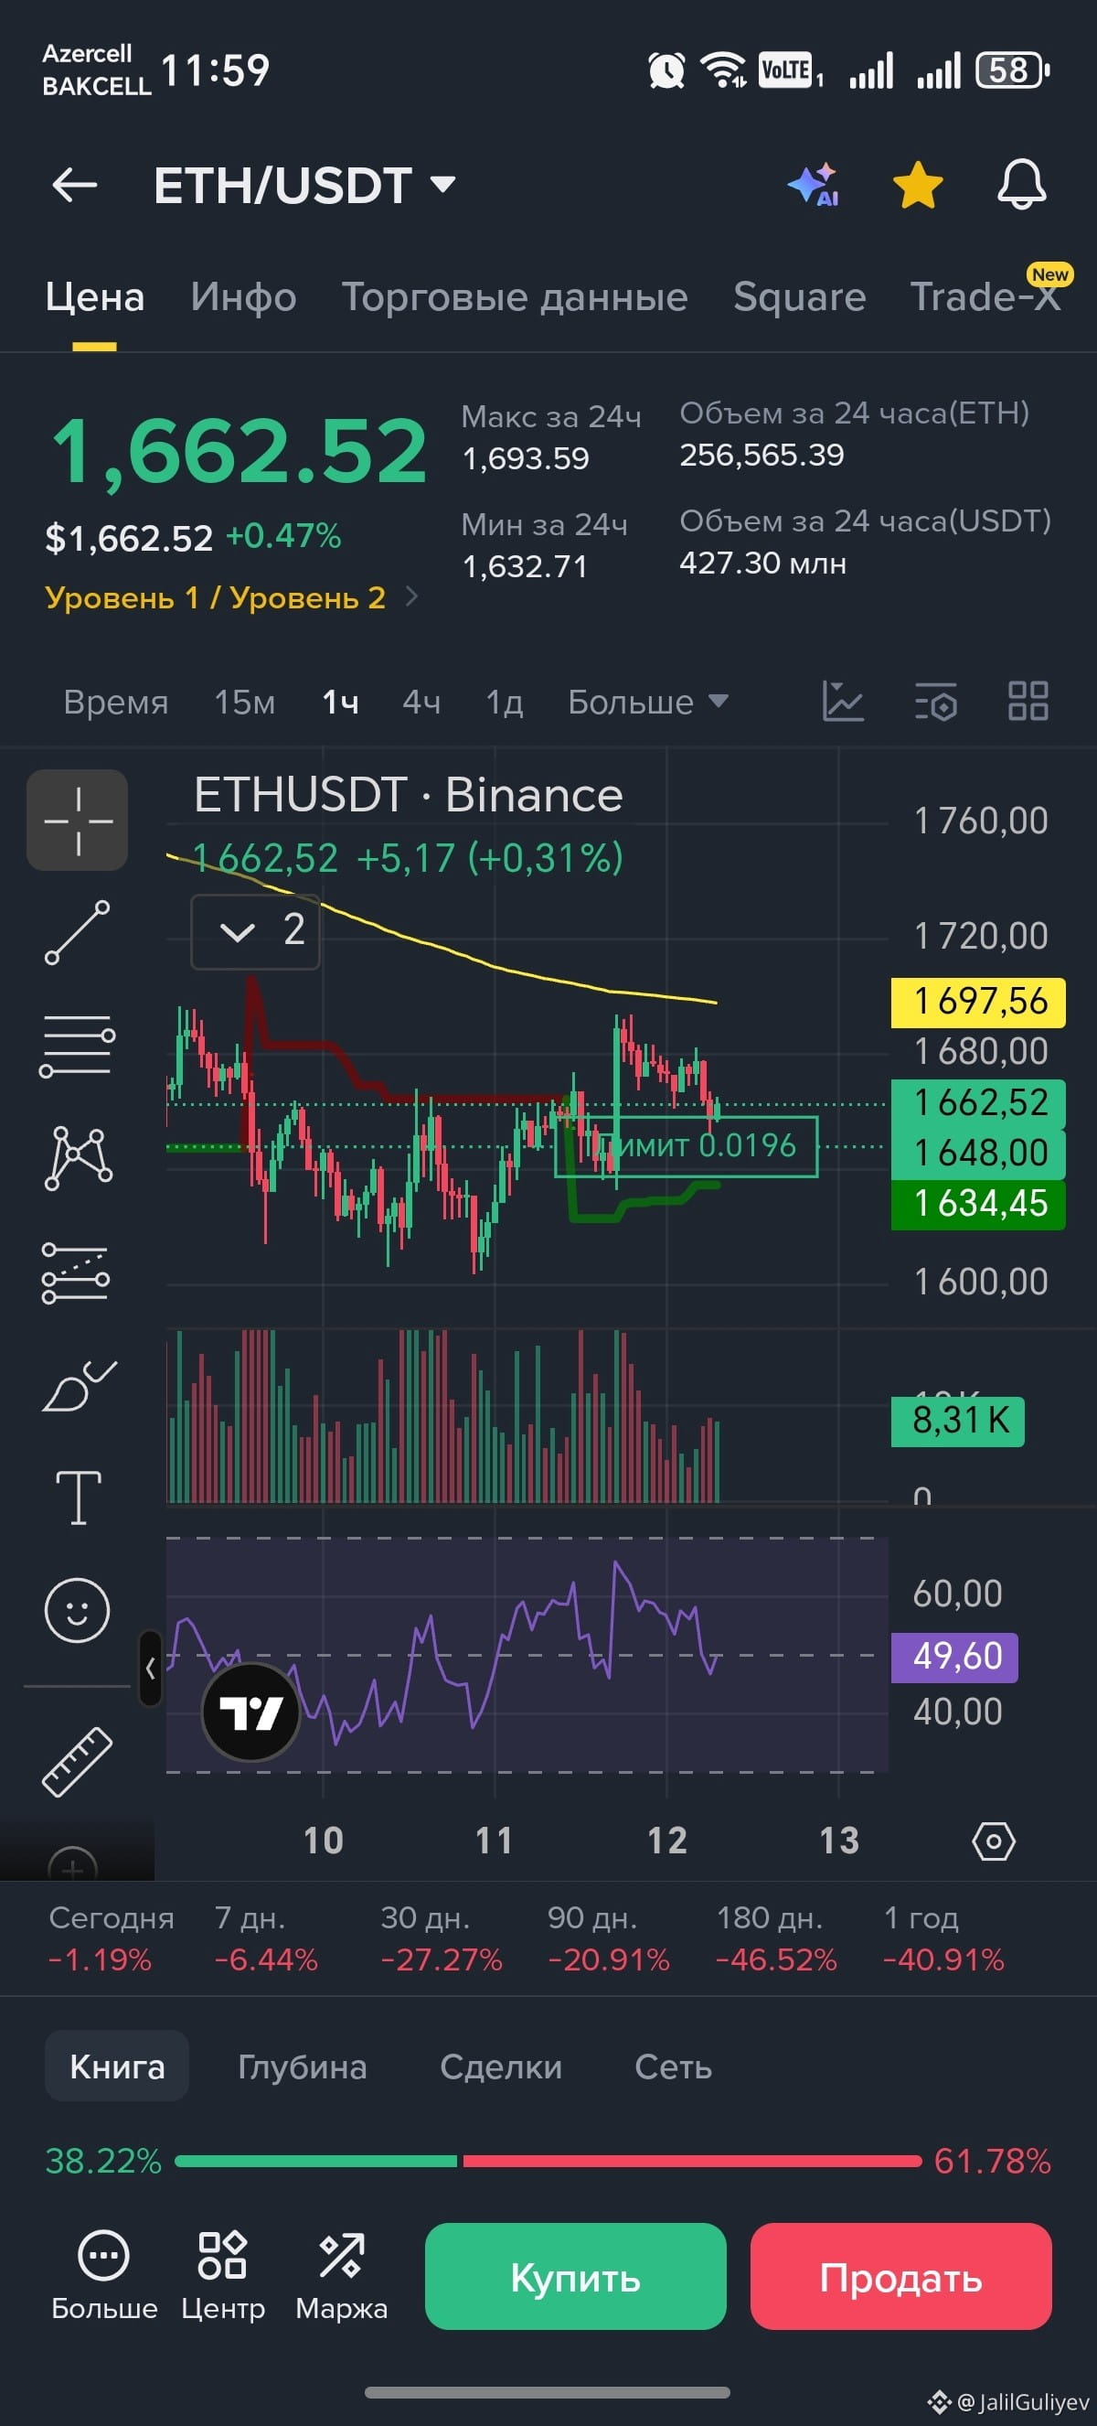This screenshot has width=1097, height=2426.
Task: Select the Сегодня performance period
Action: 110,1939
